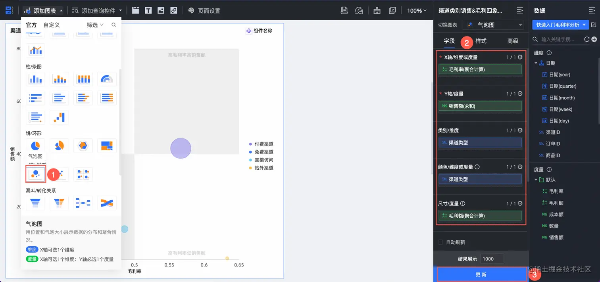Select the treemap chart icon
Screen dimensions: 600x282
point(107,146)
